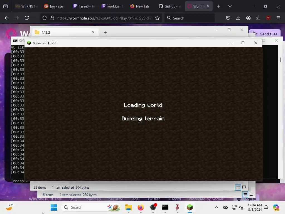The width and height of the screenshot is (285, 214).
Task: Click the "39 items" status text
Action: coord(40,188)
